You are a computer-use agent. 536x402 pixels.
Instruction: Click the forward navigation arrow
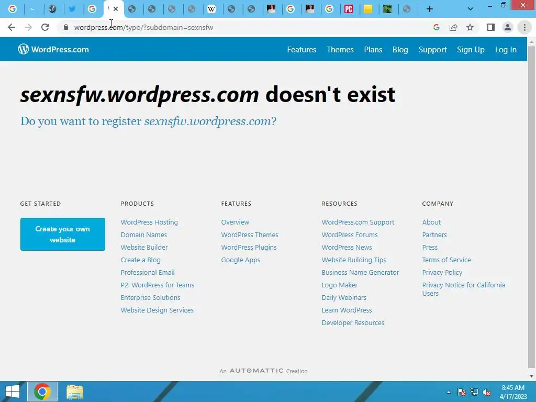[x=28, y=27]
